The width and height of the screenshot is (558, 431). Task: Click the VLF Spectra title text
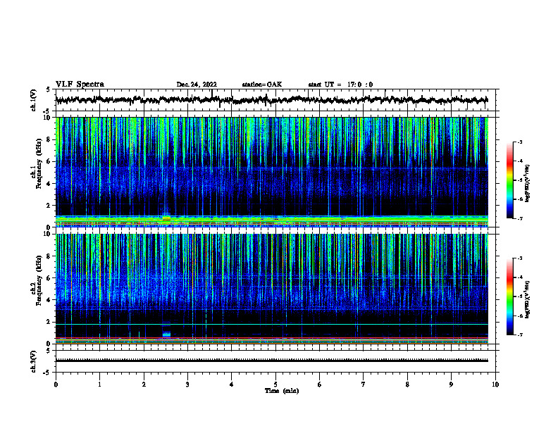pos(80,85)
